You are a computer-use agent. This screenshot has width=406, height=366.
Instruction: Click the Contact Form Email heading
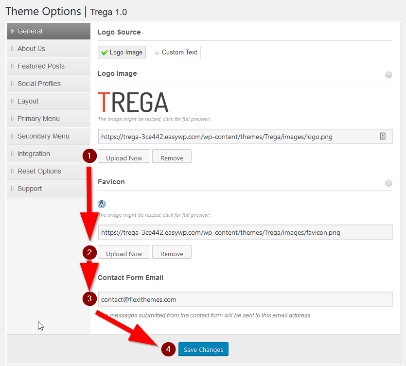130,278
